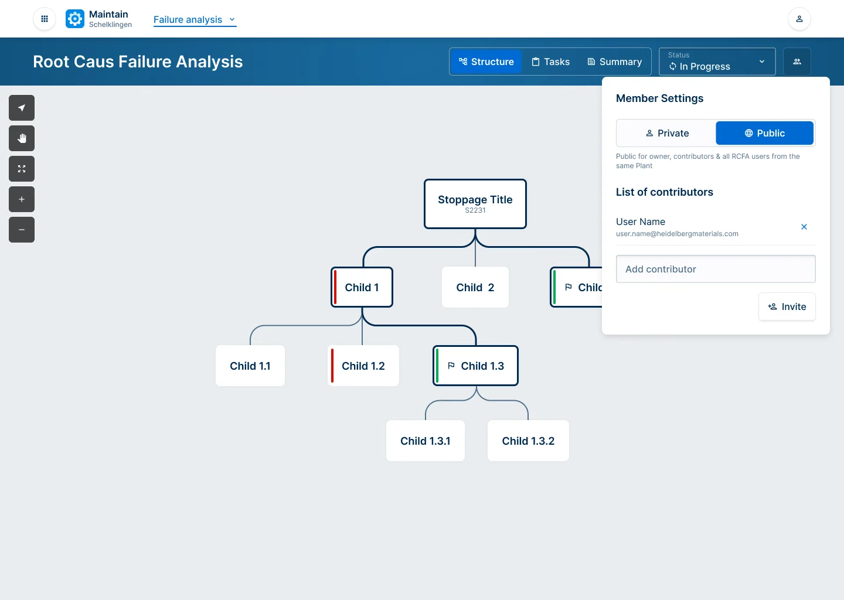Switch to the Tasks tab
This screenshot has width=844, height=600.
pos(550,62)
